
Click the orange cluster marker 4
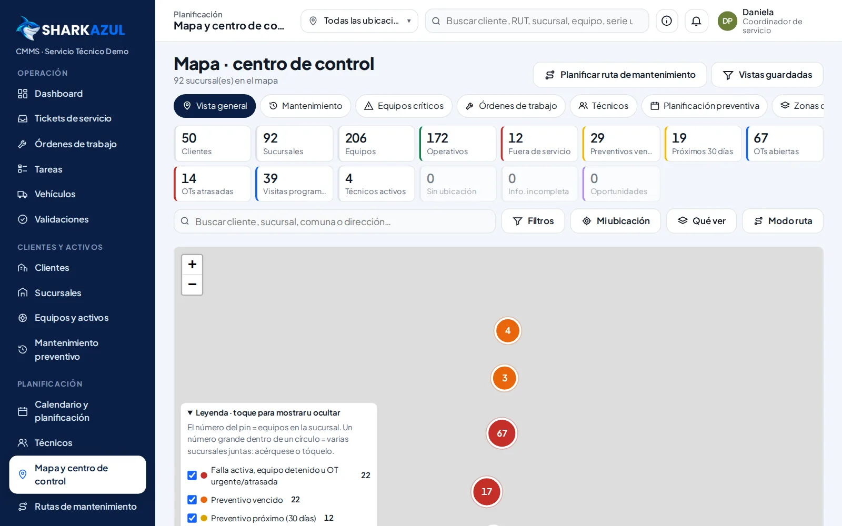(x=508, y=331)
